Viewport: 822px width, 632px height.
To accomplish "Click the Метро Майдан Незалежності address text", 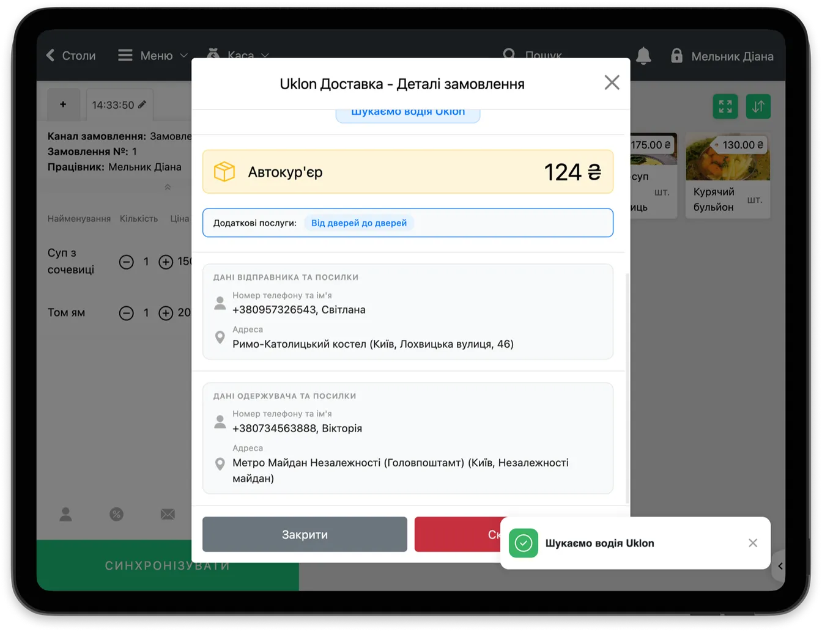I will pos(401,471).
